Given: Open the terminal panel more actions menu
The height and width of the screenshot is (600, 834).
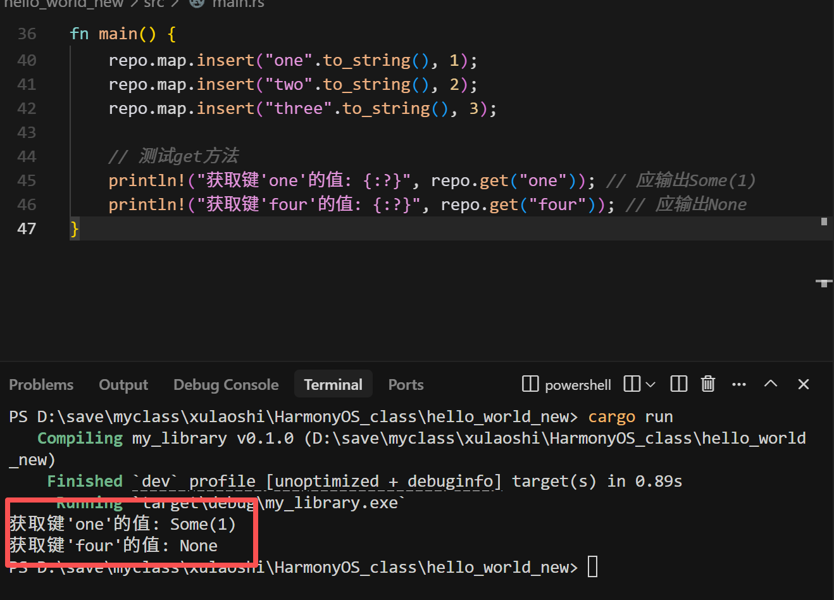Looking at the screenshot, I should click(x=739, y=384).
